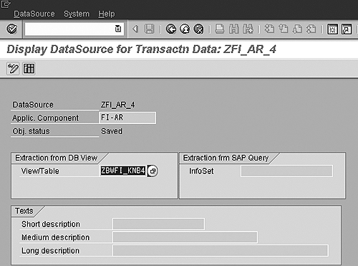Cancel with the red X icon
The image size is (358, 266).
point(198,29)
